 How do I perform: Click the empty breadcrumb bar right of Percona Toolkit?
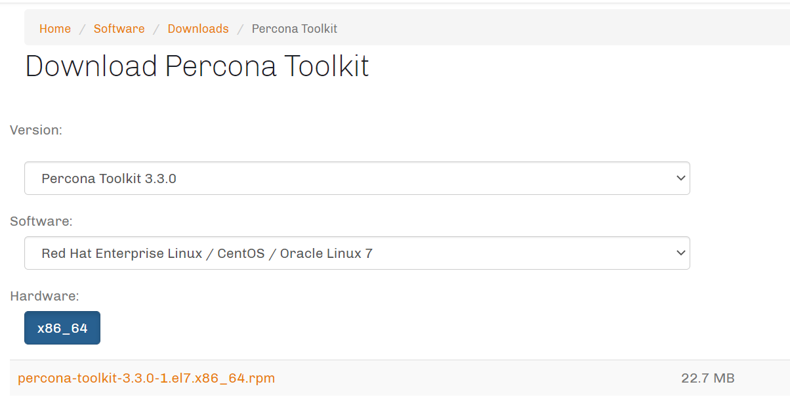coord(558,29)
